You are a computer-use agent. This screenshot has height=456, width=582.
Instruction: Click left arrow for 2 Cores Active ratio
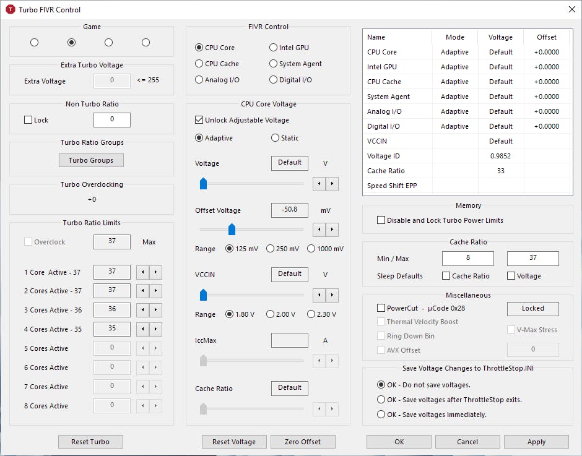142,291
